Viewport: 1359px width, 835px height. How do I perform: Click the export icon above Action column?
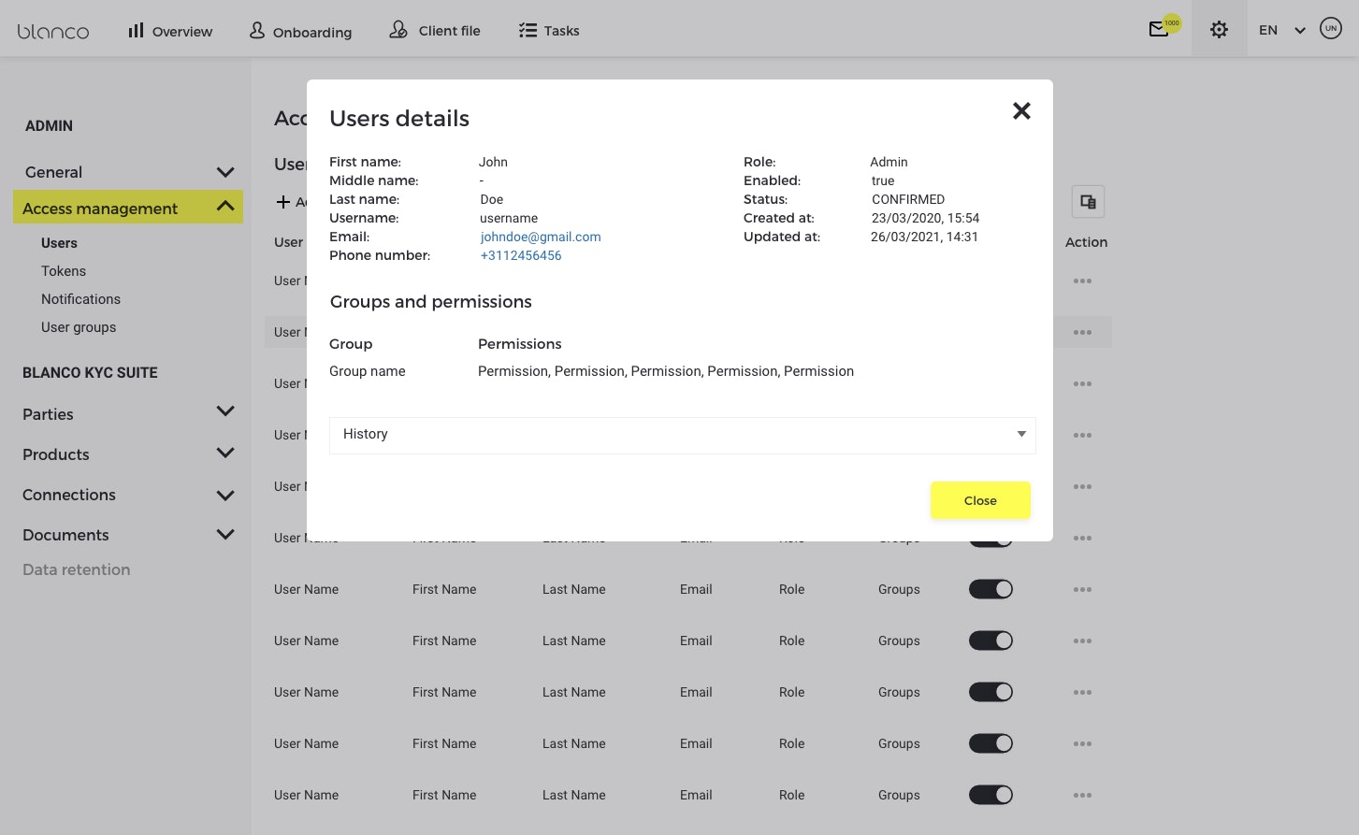click(x=1088, y=202)
